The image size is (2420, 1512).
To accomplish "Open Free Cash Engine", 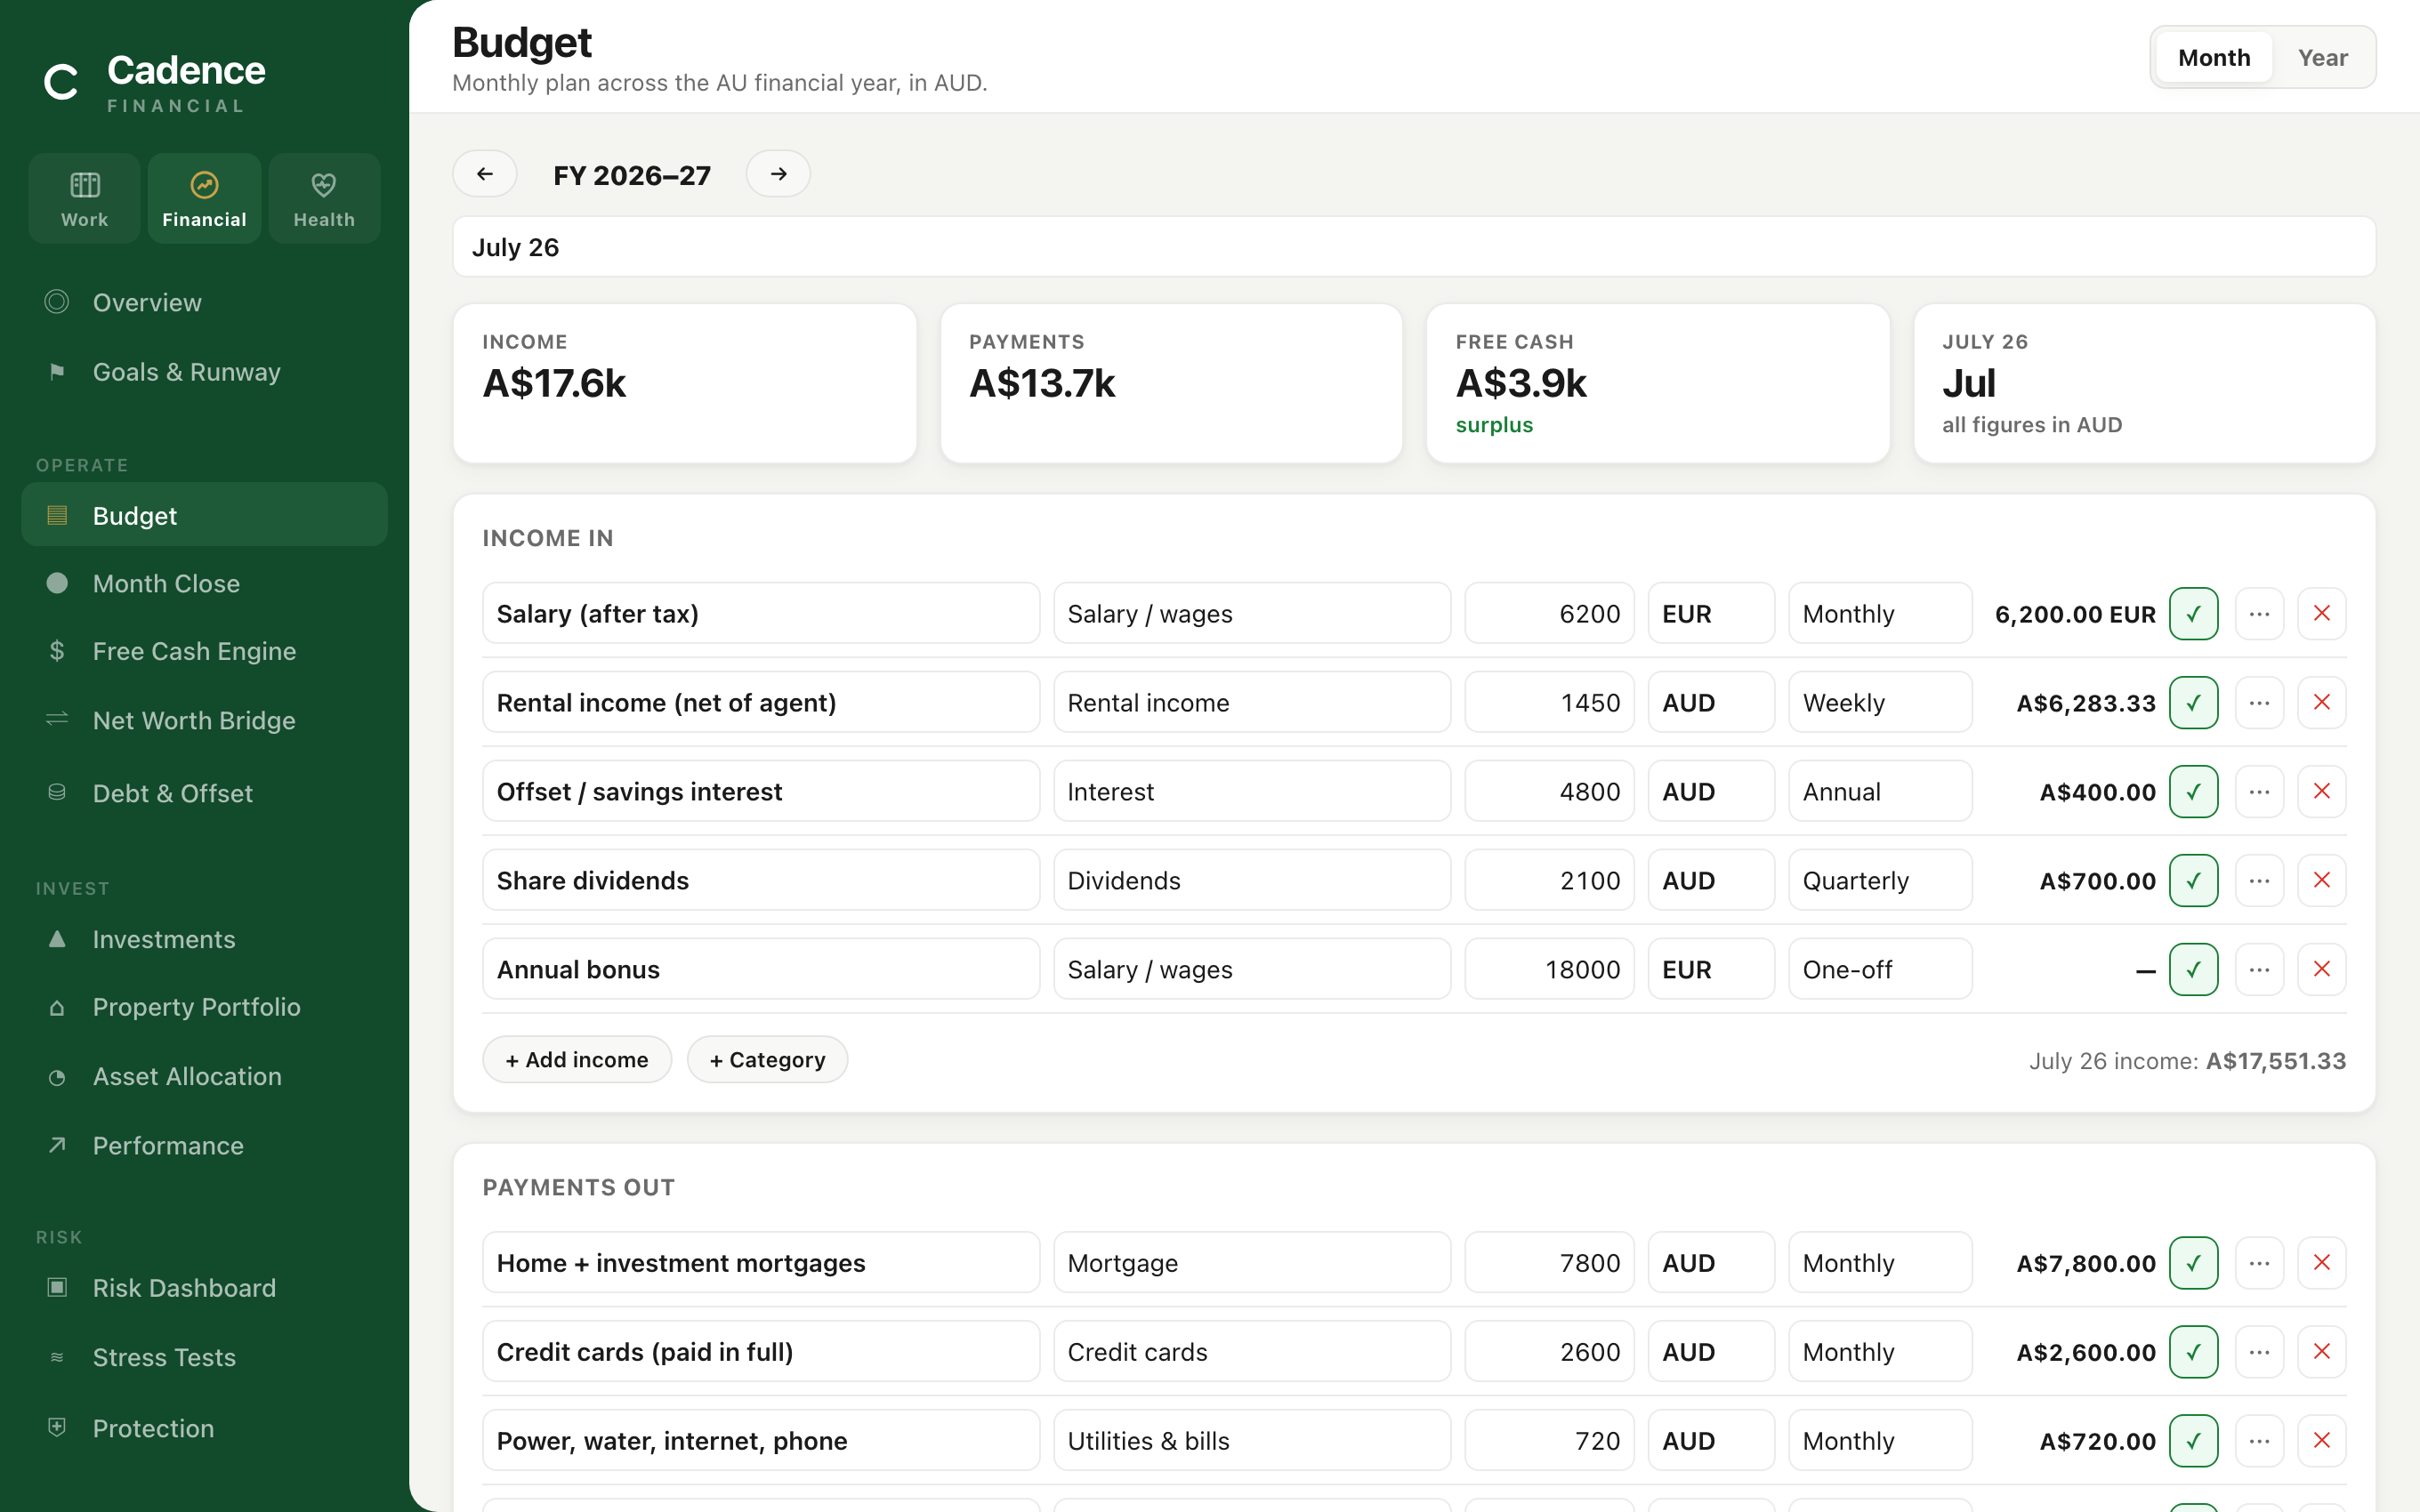I will [204, 651].
